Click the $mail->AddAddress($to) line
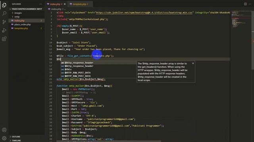The height and width of the screenshot is (142, 254). [x=78, y=136]
